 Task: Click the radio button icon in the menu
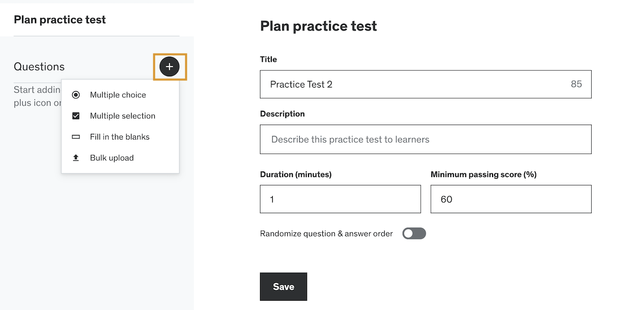point(75,95)
